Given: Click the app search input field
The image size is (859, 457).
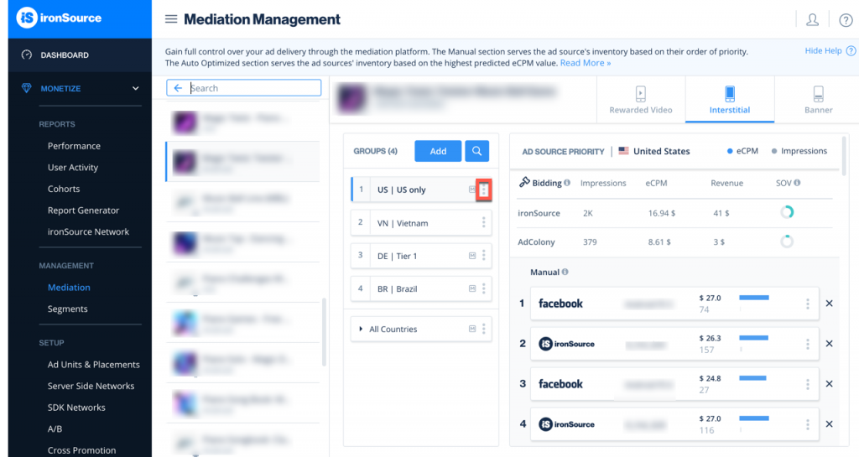Looking at the screenshot, I should [244, 87].
